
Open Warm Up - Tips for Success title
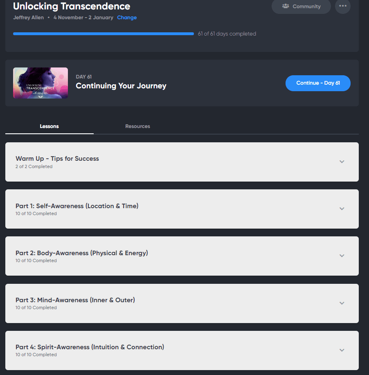(x=57, y=159)
